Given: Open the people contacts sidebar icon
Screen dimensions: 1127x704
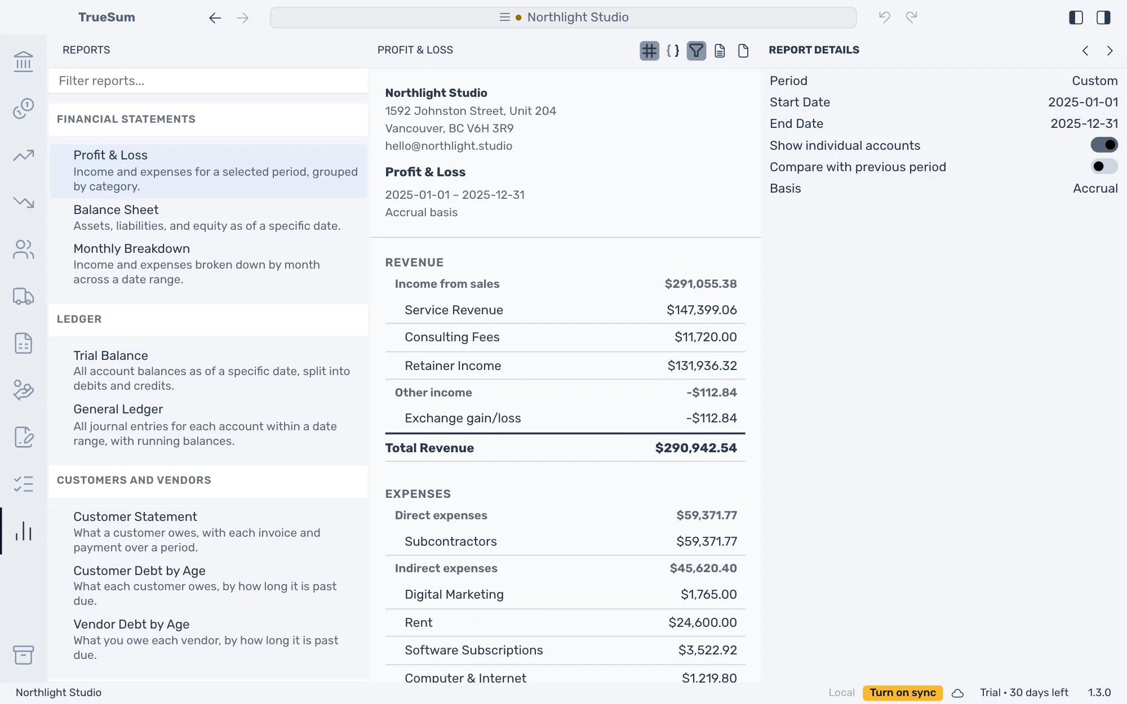Looking at the screenshot, I should [x=23, y=249].
